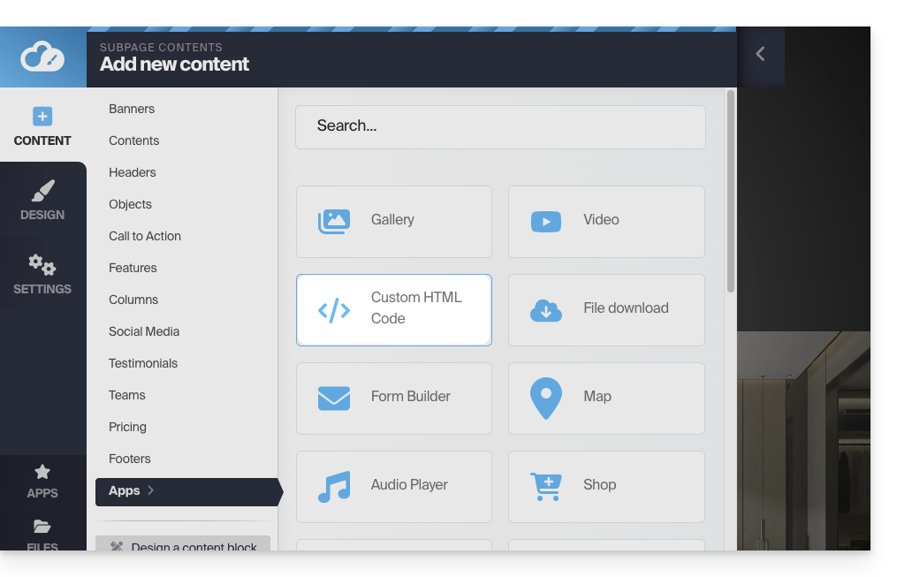897x577 pixels.
Task: Insert a Map block
Action: 606,398
